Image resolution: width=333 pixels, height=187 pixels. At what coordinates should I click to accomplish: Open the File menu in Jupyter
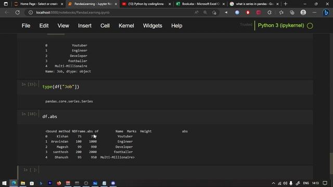point(26,25)
